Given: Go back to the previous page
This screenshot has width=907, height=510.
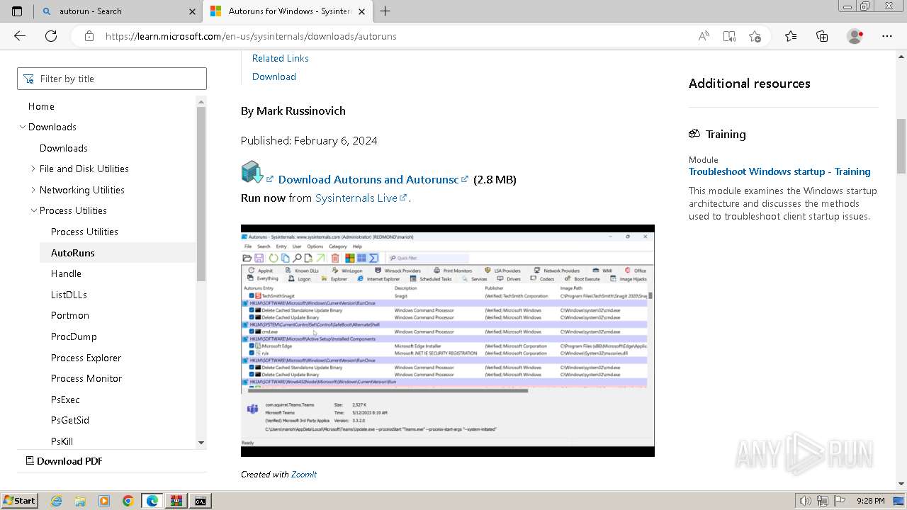Looking at the screenshot, I should [20, 36].
